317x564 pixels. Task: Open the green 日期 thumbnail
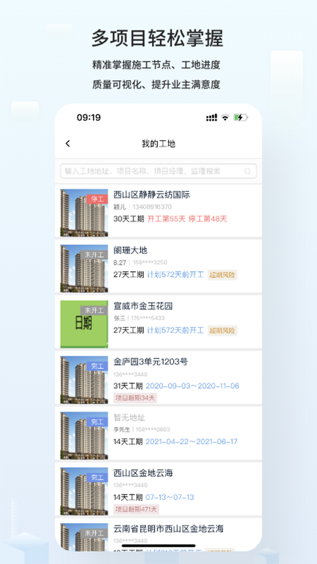(x=84, y=324)
